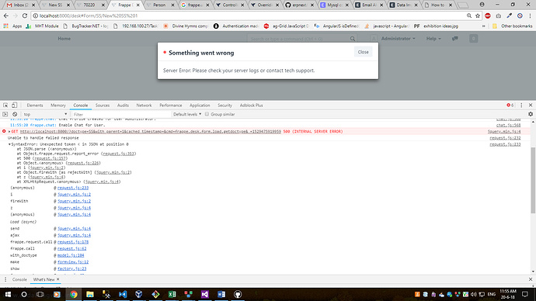Click the console Filter input field
This screenshot has width=536, height=301.
(121, 114)
